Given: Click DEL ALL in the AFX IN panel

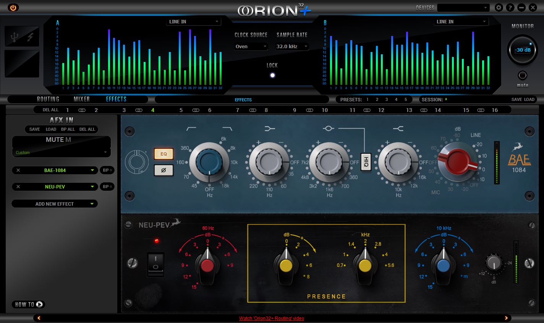Looking at the screenshot, I should point(87,129).
